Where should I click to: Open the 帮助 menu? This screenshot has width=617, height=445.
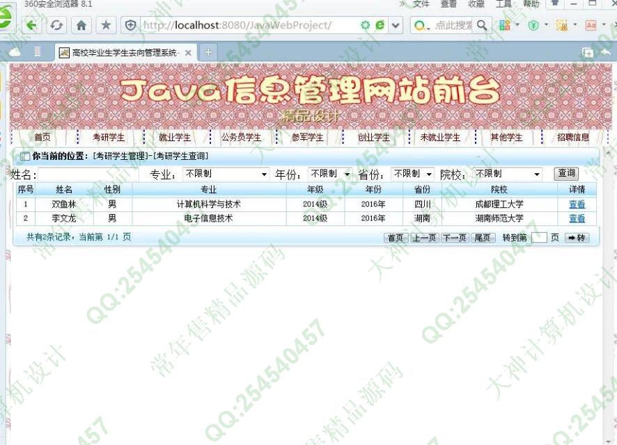click(x=531, y=4)
